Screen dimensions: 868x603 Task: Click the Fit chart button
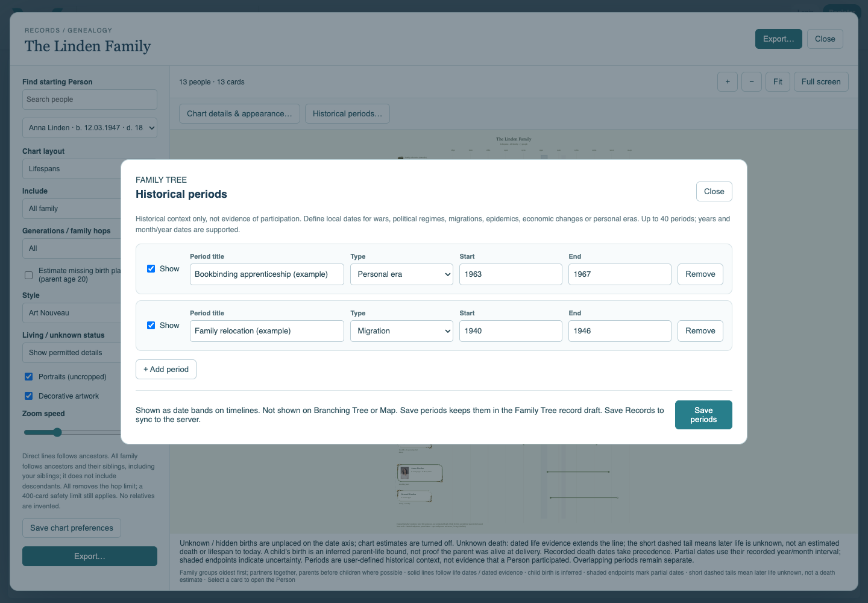coord(778,81)
